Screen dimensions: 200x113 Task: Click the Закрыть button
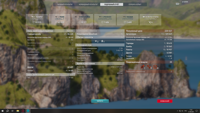click(100, 101)
